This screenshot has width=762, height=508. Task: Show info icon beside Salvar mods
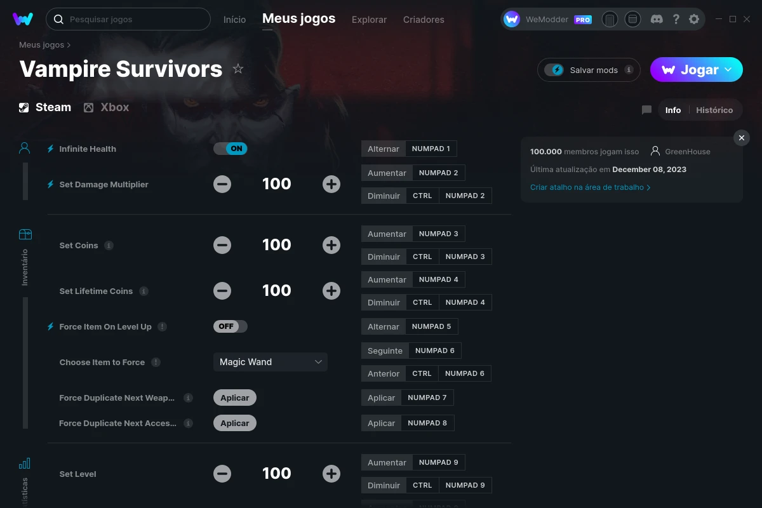[x=629, y=70]
